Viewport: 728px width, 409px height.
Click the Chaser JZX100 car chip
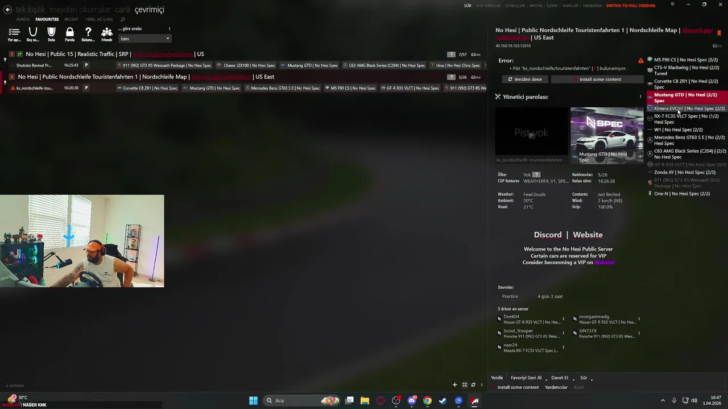tap(245, 65)
